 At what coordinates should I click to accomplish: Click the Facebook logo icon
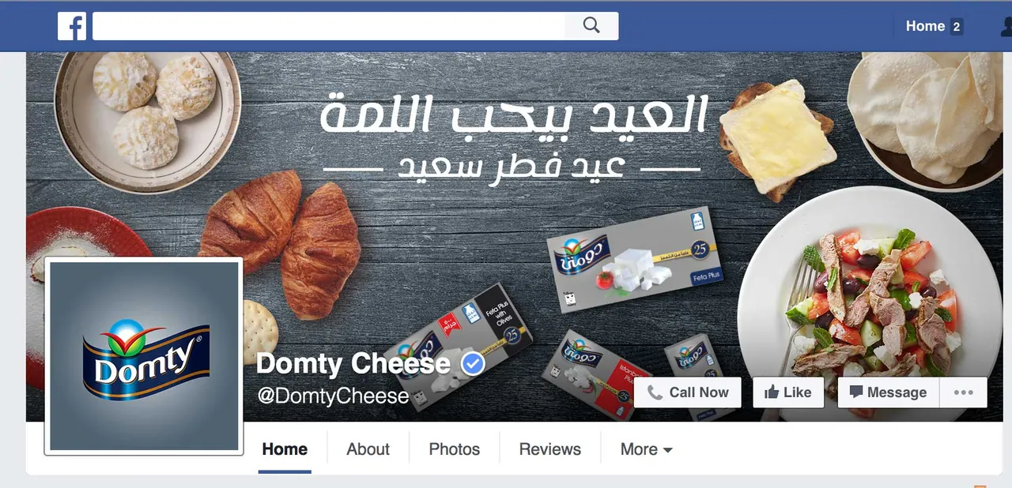coord(72,26)
